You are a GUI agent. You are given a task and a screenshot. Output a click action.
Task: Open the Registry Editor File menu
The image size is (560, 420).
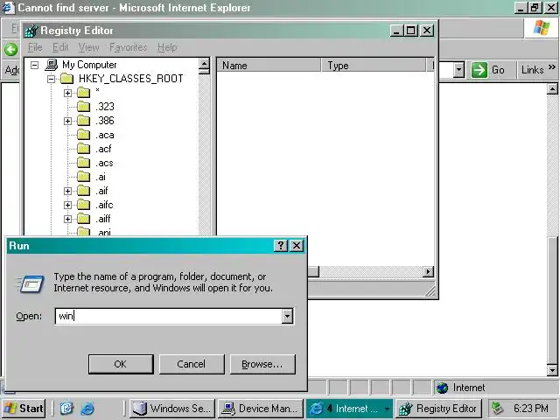pyautogui.click(x=35, y=47)
